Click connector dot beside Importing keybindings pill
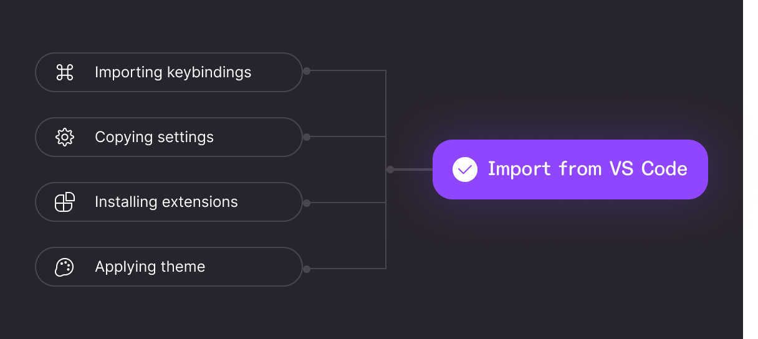This screenshot has height=339, width=758. pos(307,71)
